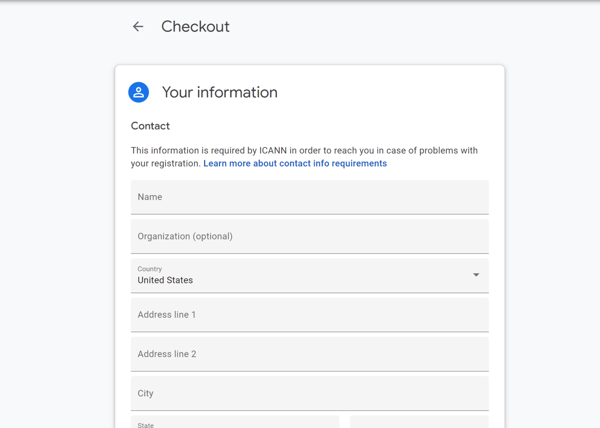Click the Organization (optional) field
Viewport: 600px width, 428px height.
tap(310, 236)
